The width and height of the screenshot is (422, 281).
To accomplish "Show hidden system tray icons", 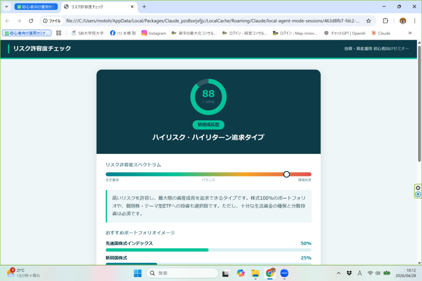I will (339, 273).
